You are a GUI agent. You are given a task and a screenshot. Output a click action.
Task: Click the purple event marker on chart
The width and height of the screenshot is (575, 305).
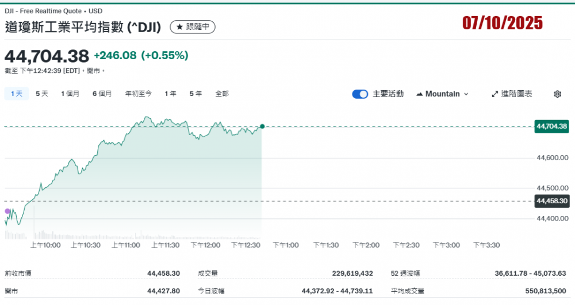(x=7, y=211)
